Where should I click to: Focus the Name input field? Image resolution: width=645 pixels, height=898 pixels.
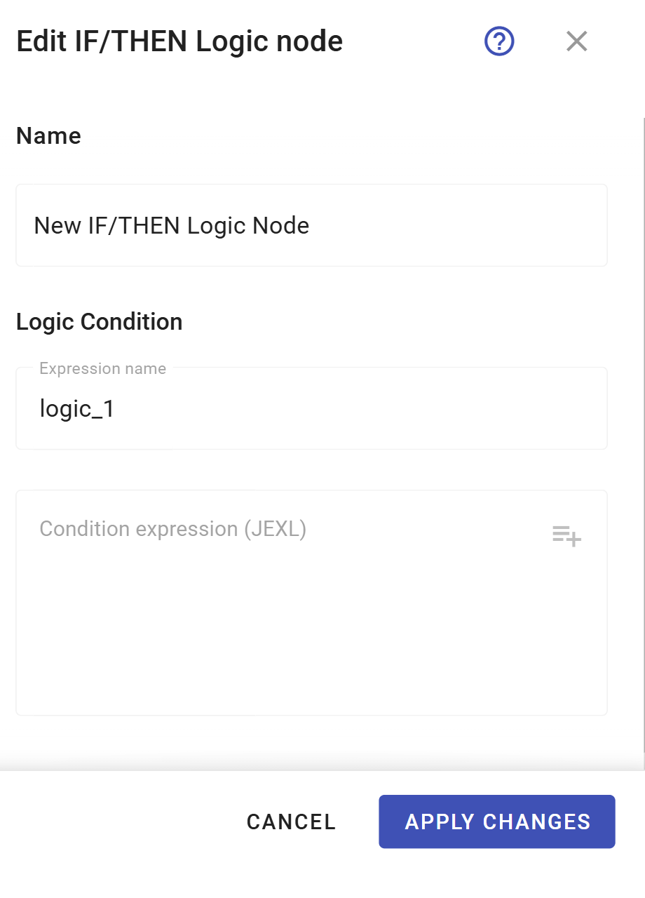pyautogui.click(x=311, y=225)
